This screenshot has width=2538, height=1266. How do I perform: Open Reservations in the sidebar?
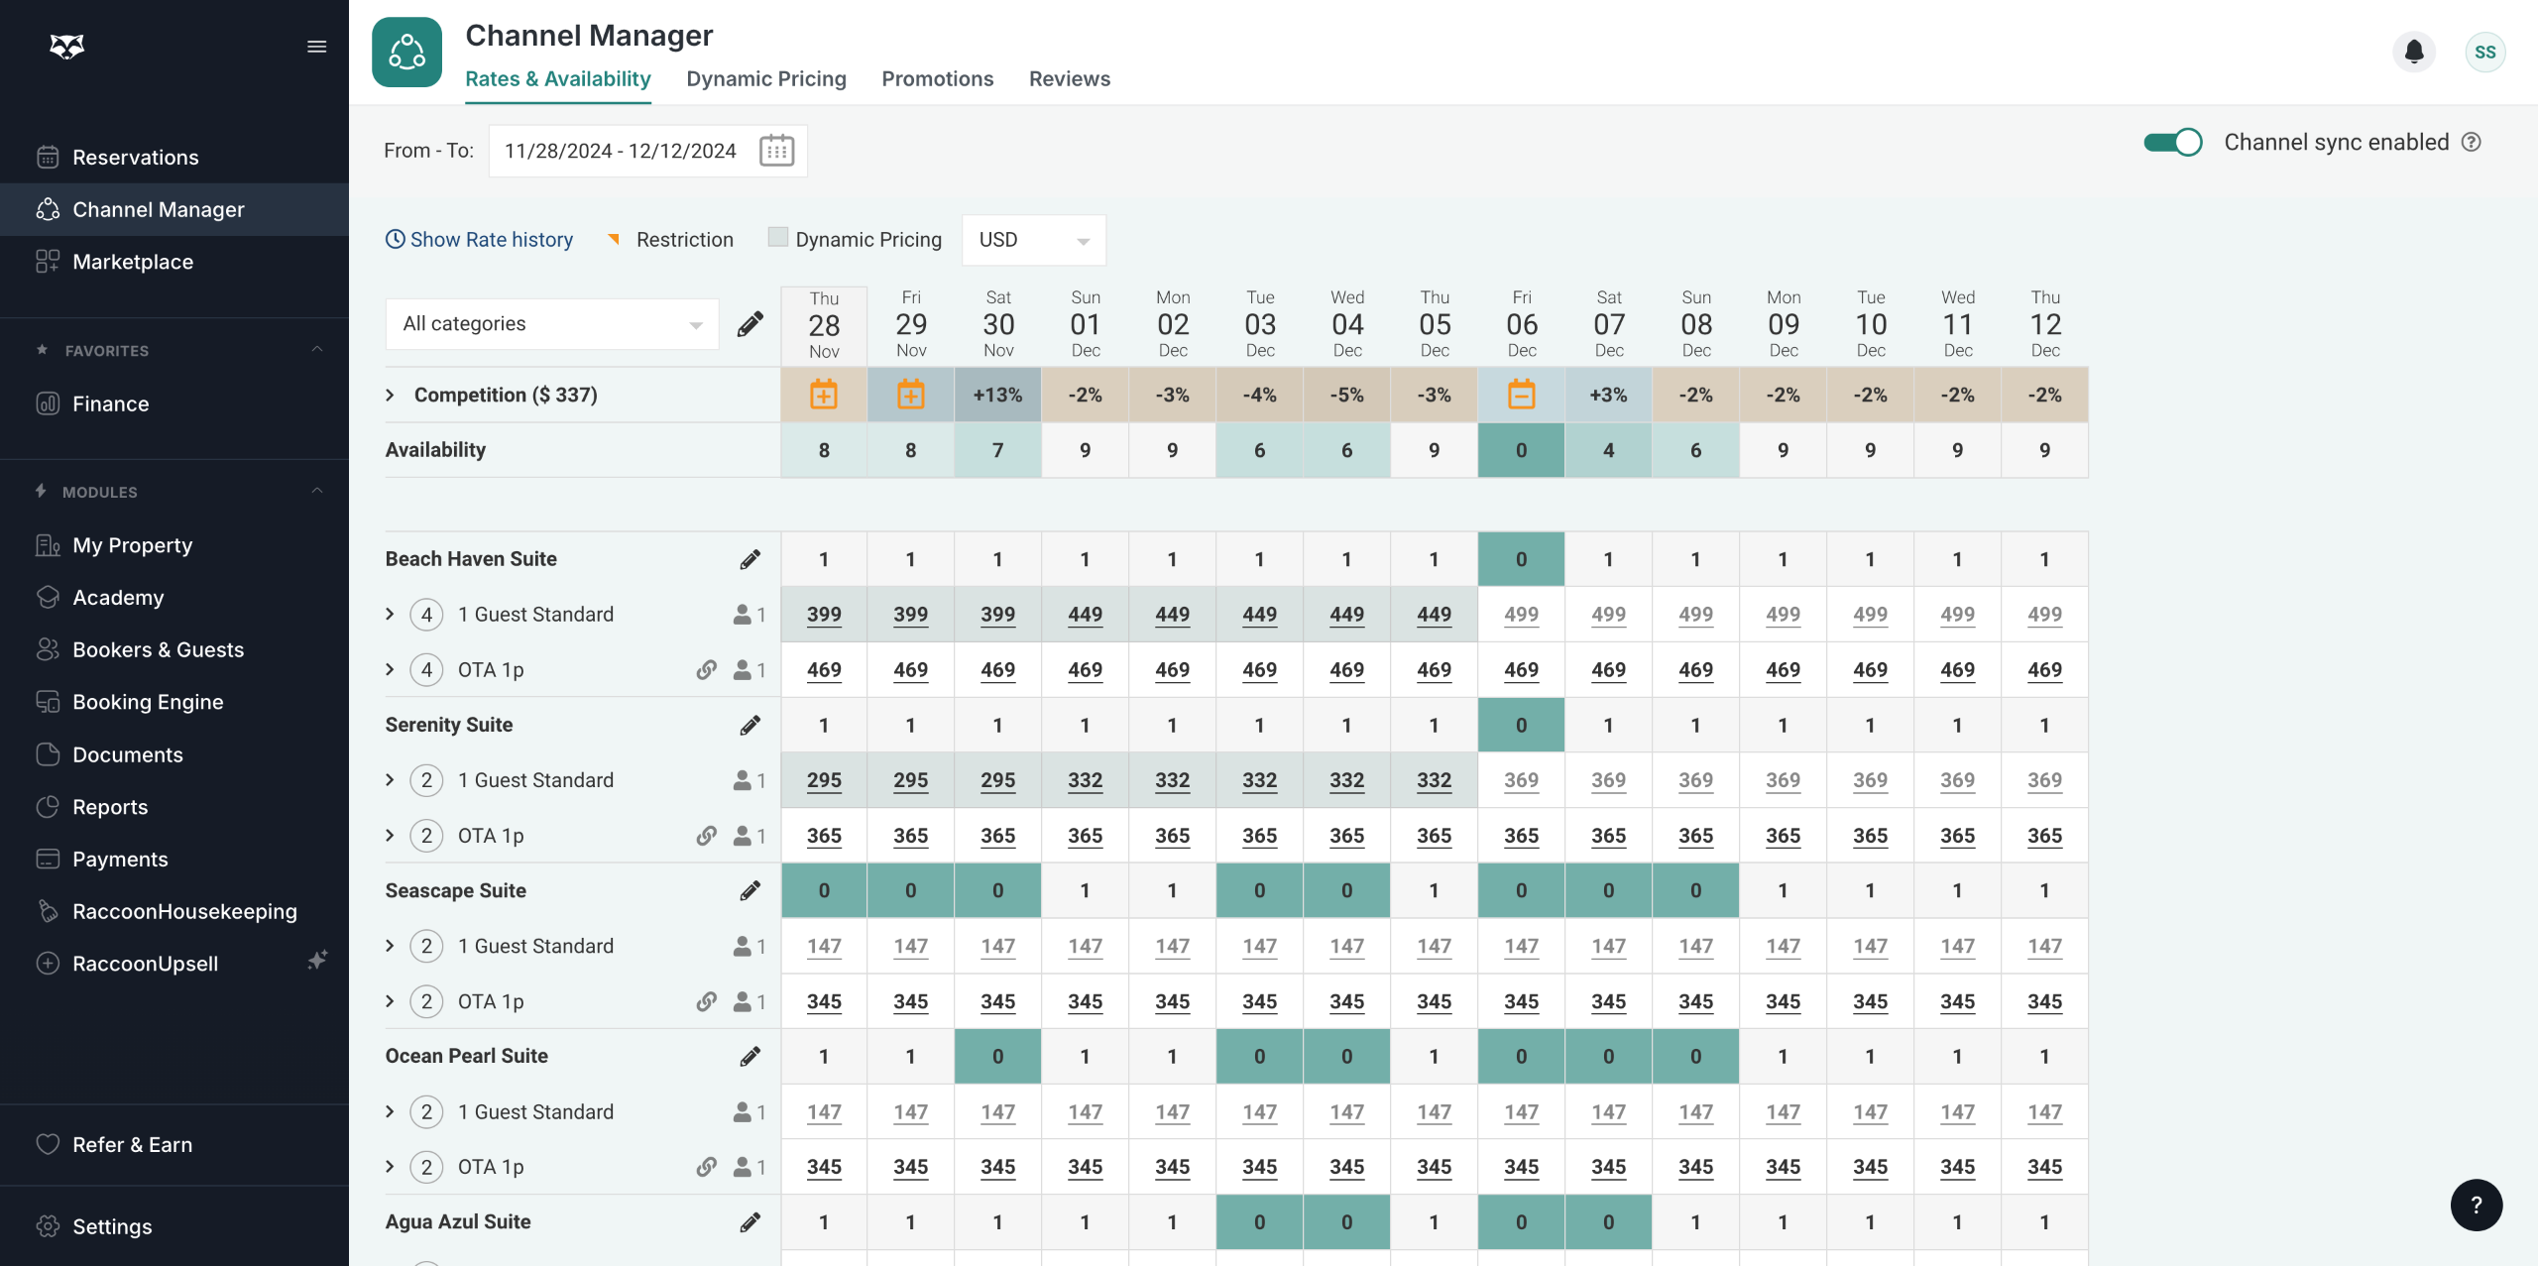[x=135, y=157]
